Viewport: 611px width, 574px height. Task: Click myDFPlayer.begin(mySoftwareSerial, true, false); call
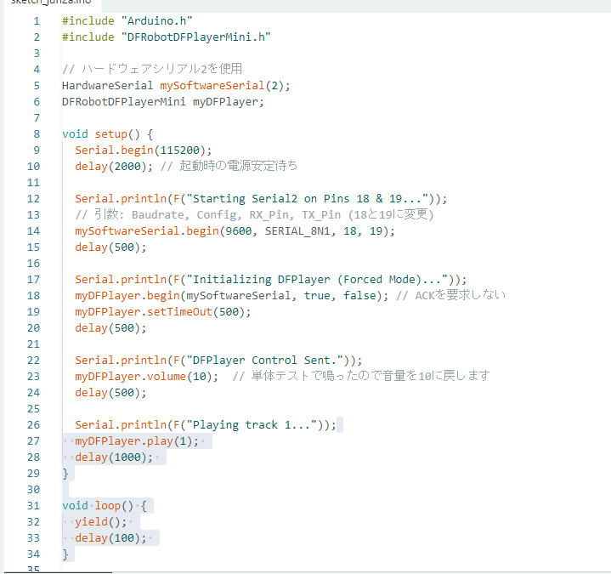click(x=232, y=296)
